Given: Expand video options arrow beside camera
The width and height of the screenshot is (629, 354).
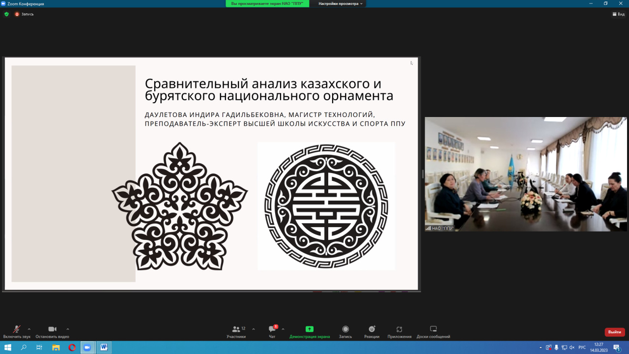Looking at the screenshot, I should click(68, 329).
